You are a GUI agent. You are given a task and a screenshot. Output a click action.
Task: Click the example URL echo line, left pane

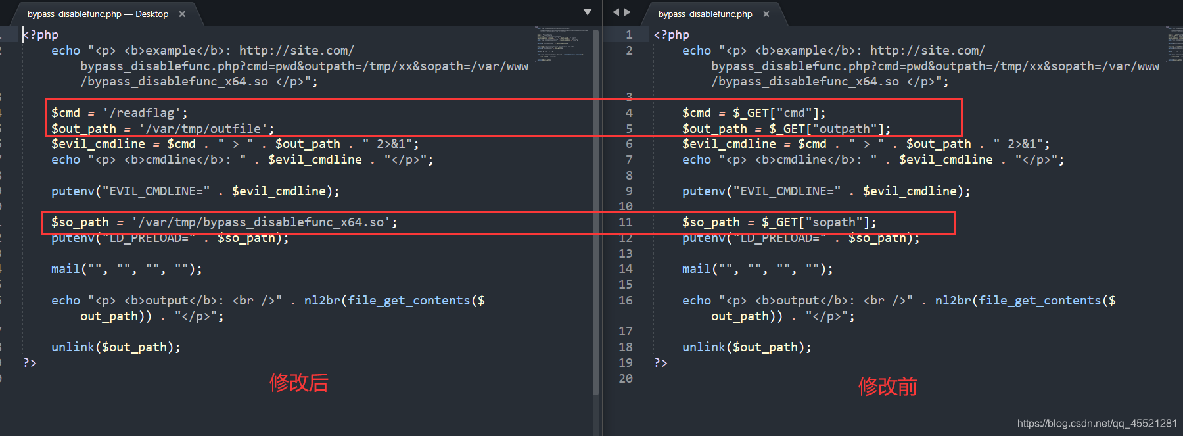click(290, 66)
